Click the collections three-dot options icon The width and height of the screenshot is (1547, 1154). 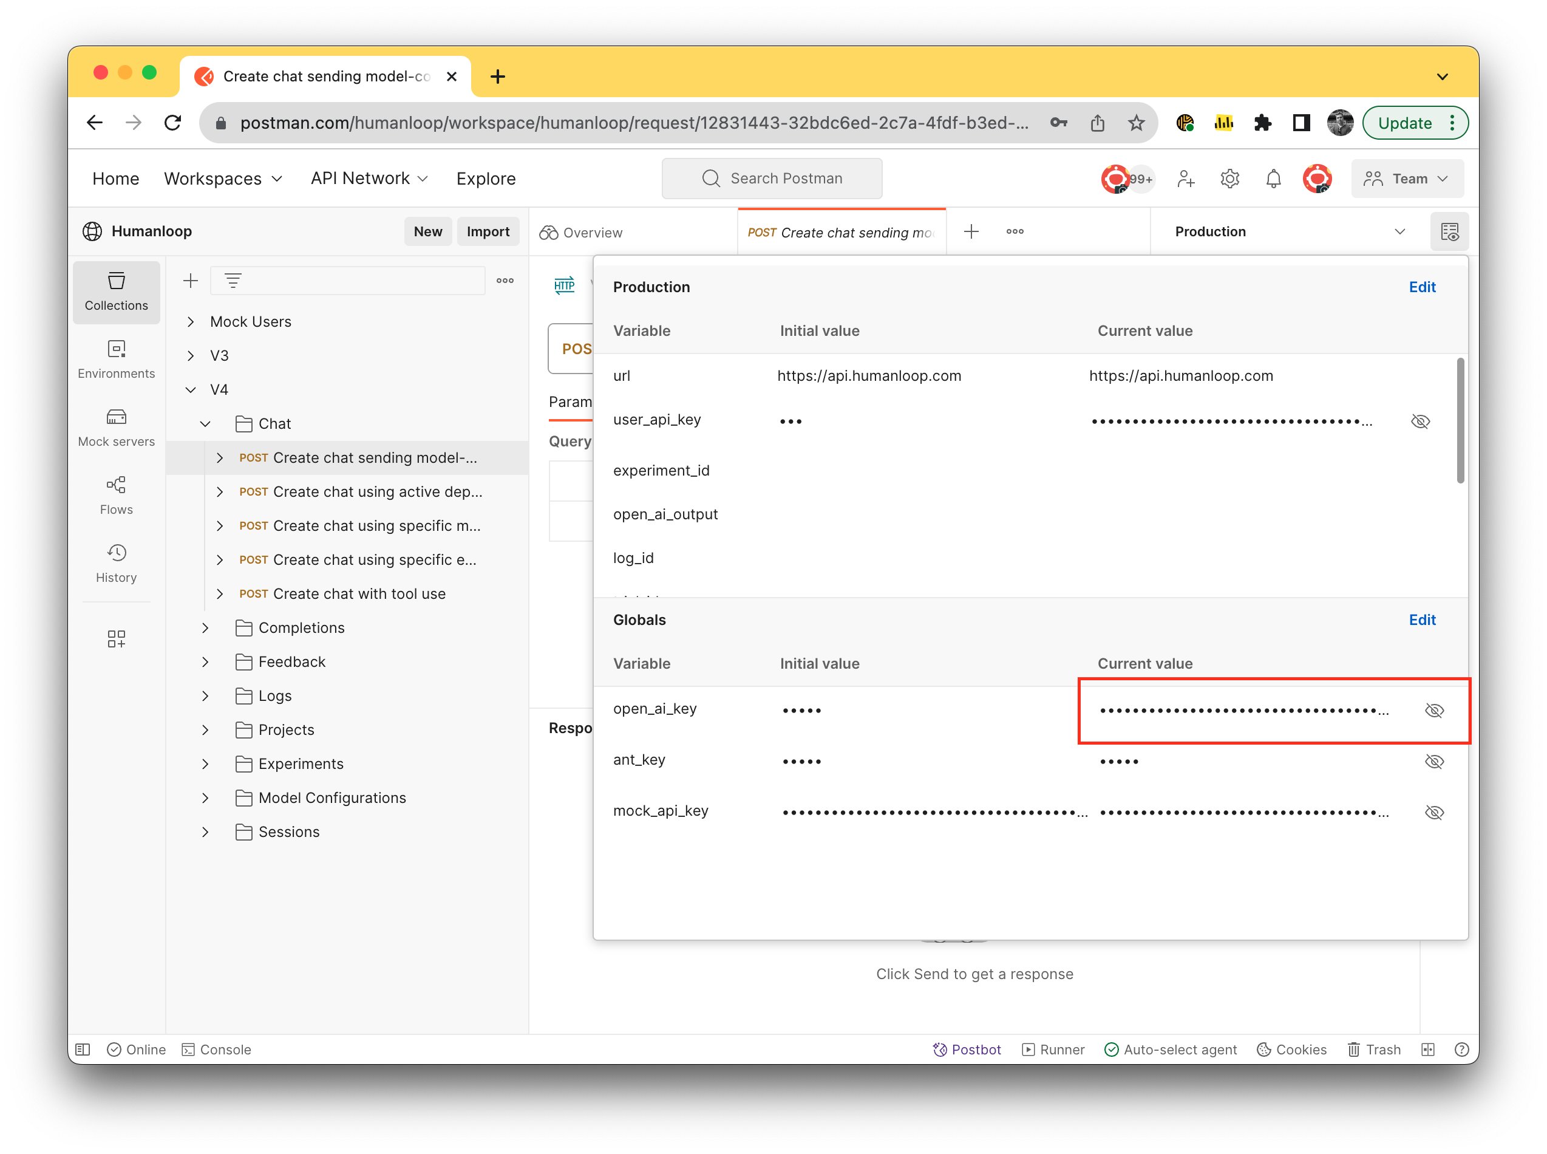tap(505, 281)
